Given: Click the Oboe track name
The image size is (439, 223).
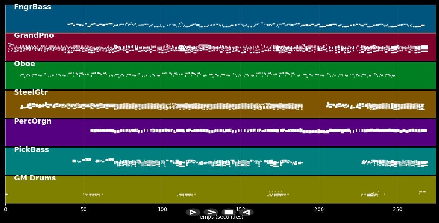Looking at the screenshot, I should coord(24,64).
